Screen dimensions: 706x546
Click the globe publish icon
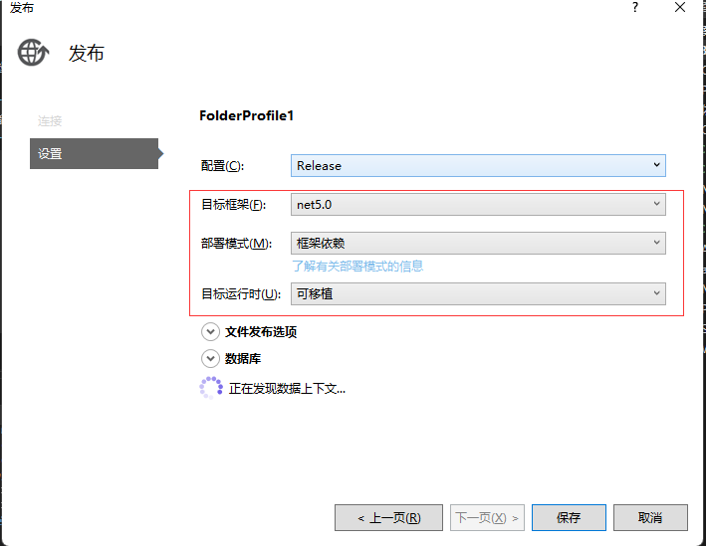click(x=34, y=52)
